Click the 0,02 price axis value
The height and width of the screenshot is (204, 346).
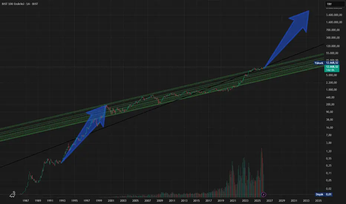click(x=329, y=189)
